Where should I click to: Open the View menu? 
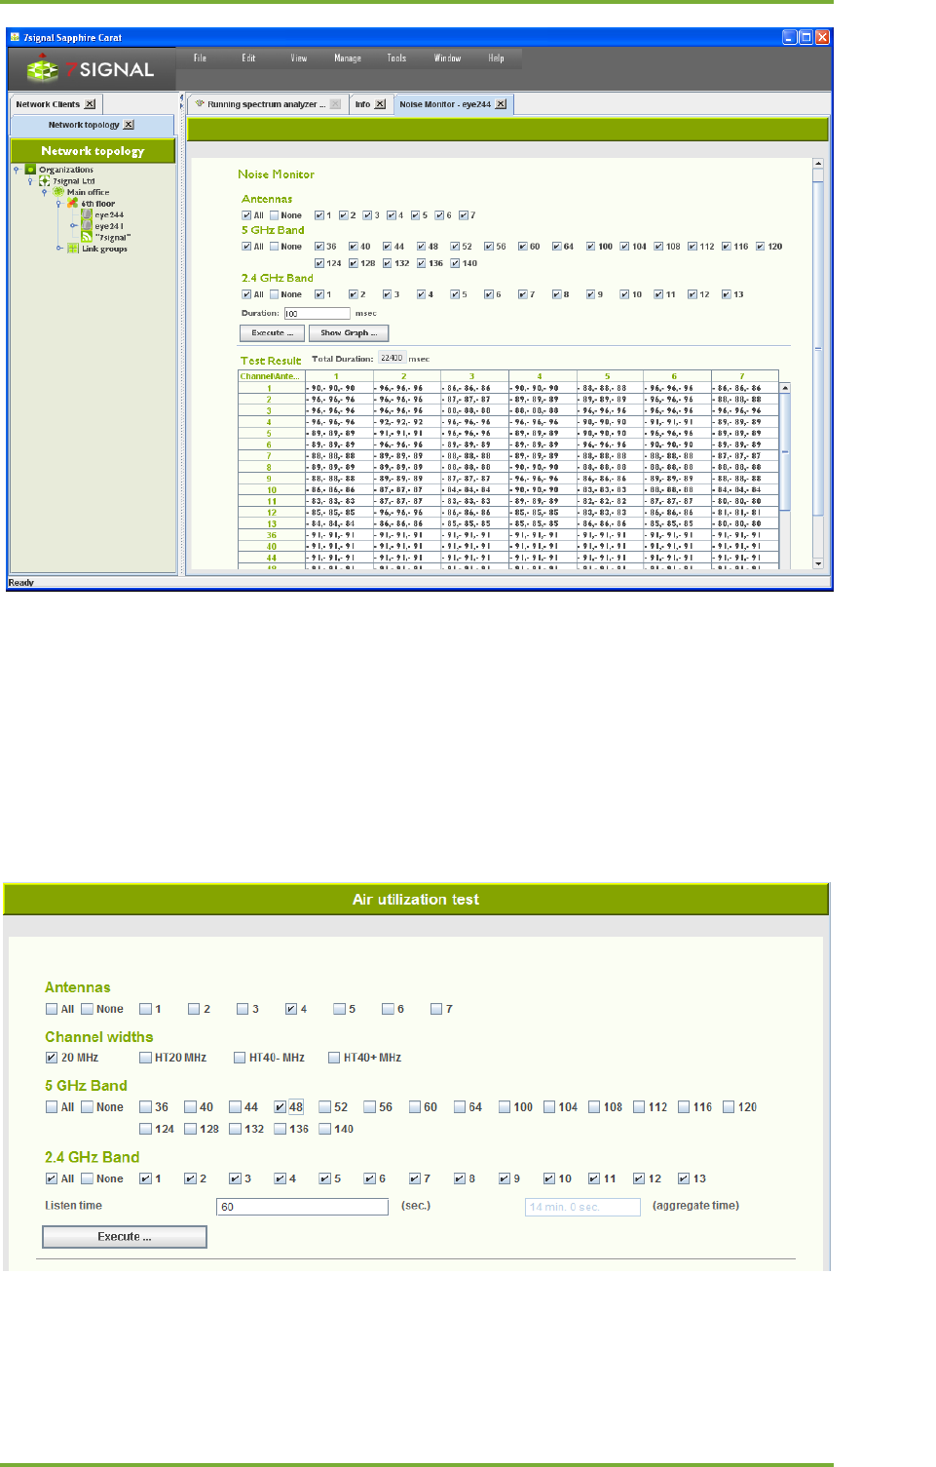click(298, 58)
